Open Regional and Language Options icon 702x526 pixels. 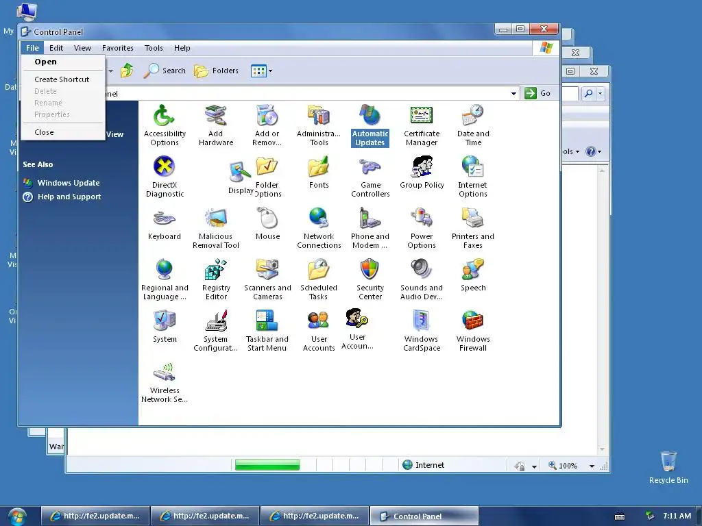165,279
